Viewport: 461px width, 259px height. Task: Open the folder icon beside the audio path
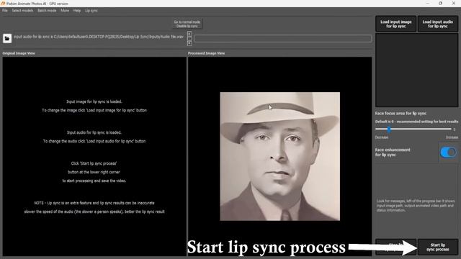7,38
